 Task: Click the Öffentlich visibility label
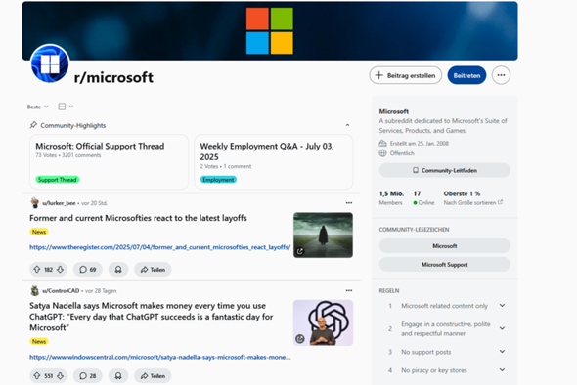[x=402, y=153]
